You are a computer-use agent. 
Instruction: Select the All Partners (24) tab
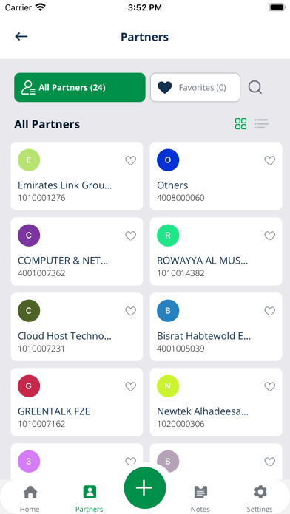[80, 88]
